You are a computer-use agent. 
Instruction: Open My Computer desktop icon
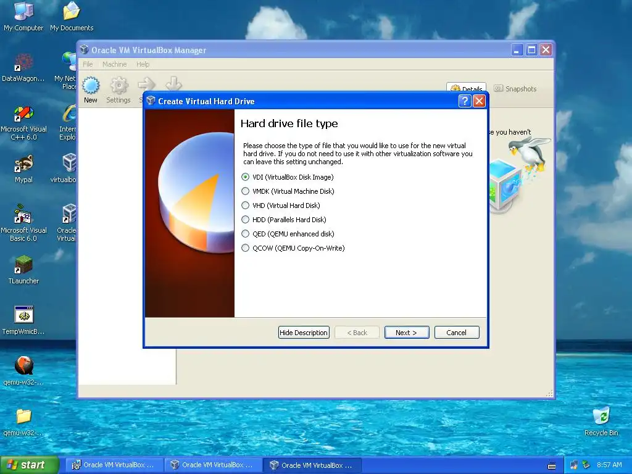(x=23, y=17)
